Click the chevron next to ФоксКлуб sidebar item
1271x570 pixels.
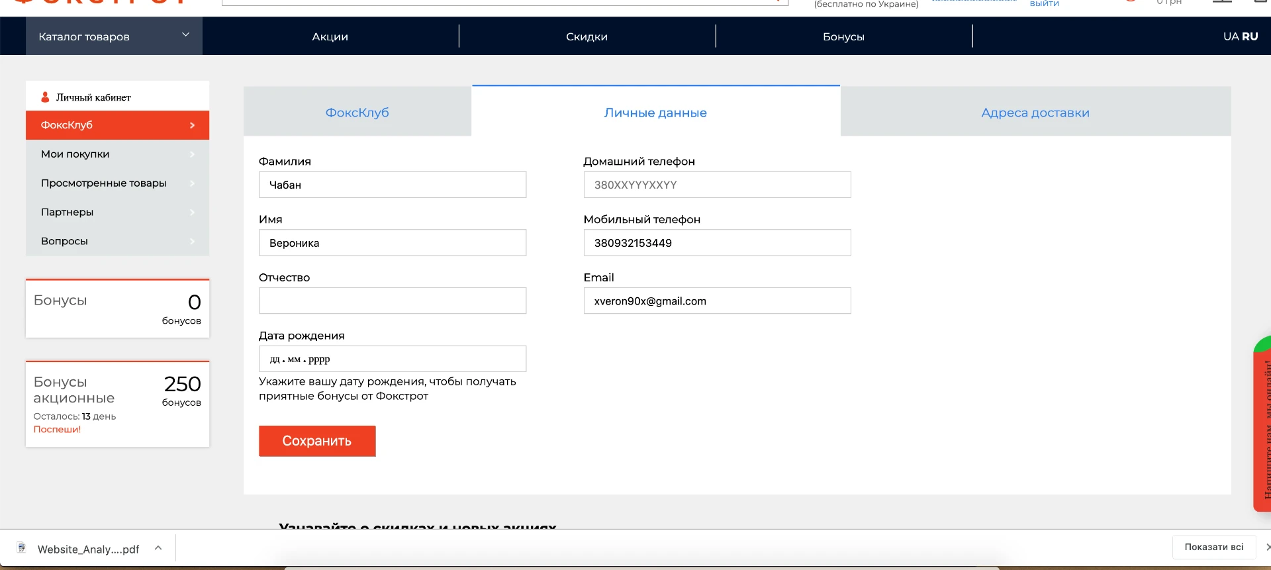point(193,125)
